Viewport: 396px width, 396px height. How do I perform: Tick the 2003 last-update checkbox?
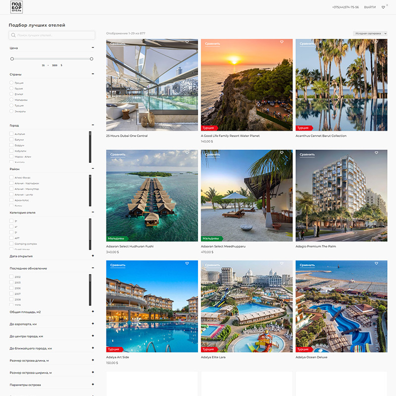point(11,283)
